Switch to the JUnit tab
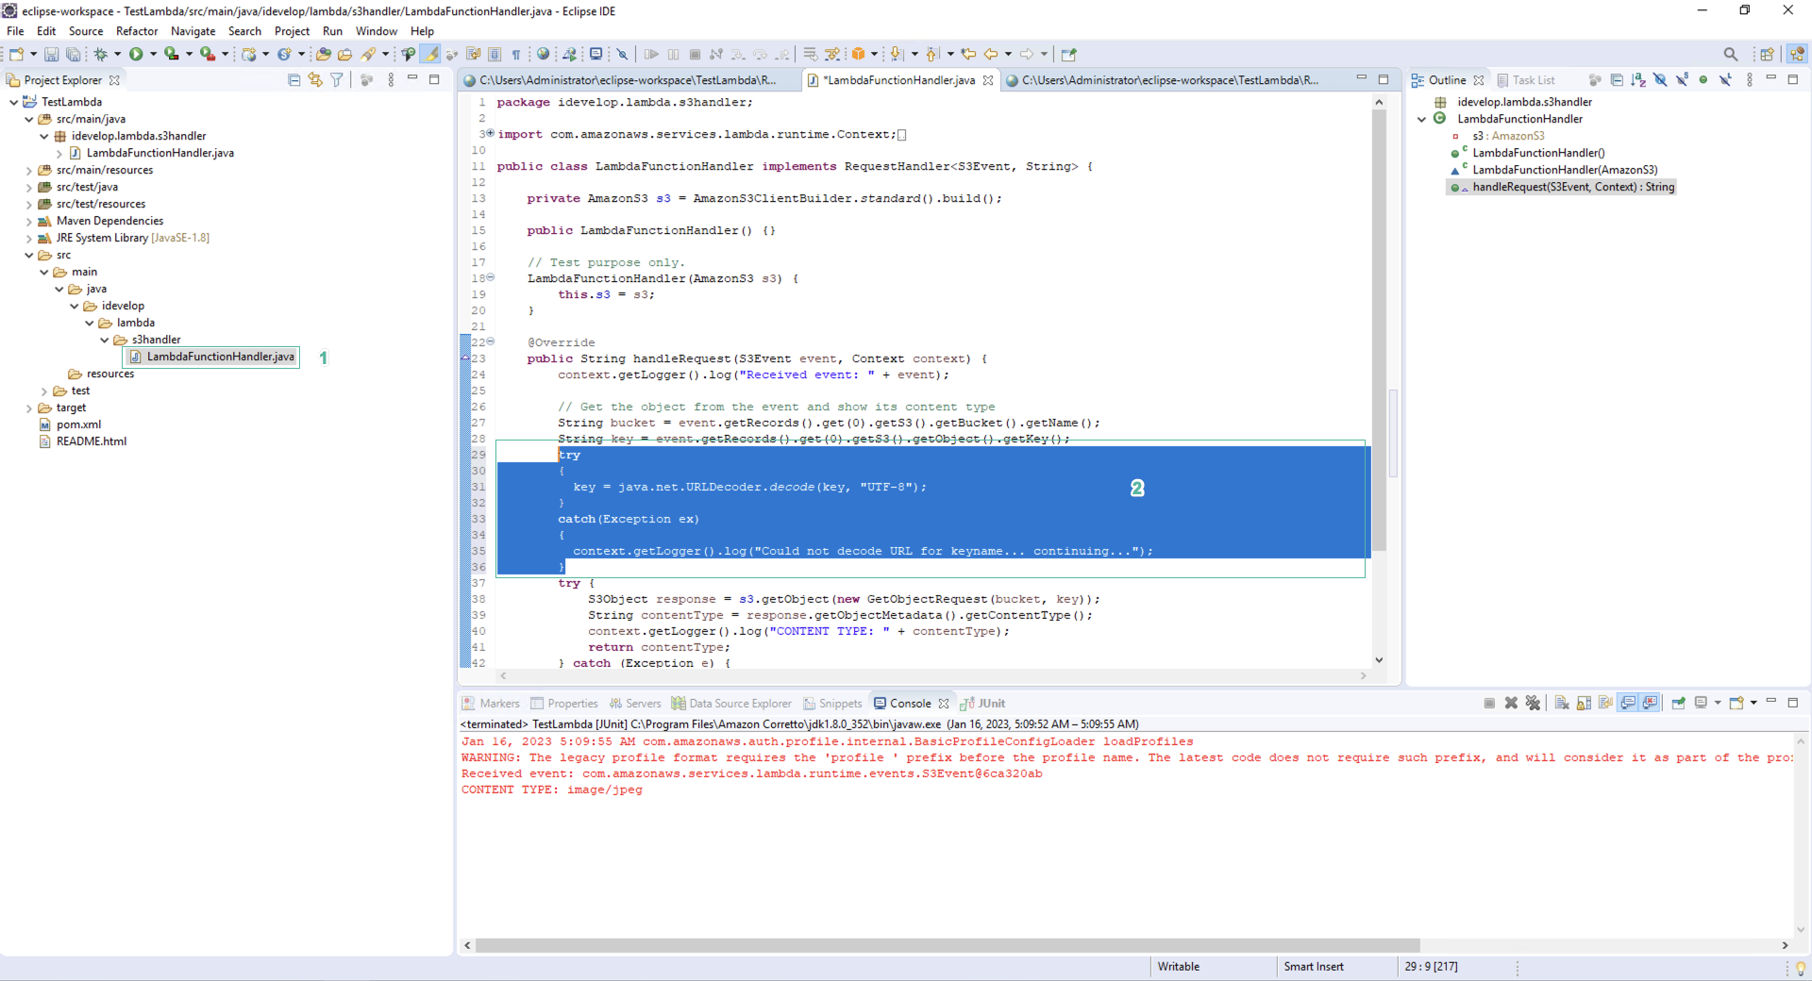This screenshot has width=1812, height=981. coord(982,704)
